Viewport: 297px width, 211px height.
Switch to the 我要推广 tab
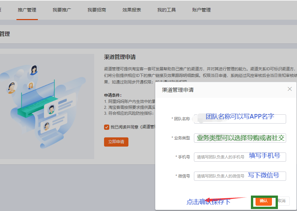click(62, 10)
